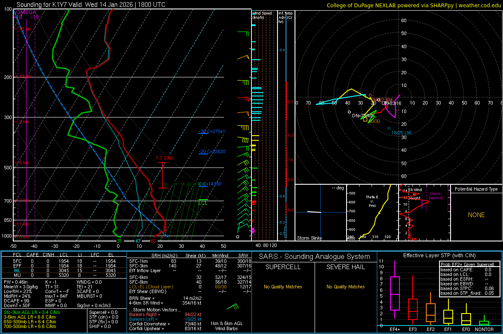Click the LowRH = 23% value

[18, 291]
